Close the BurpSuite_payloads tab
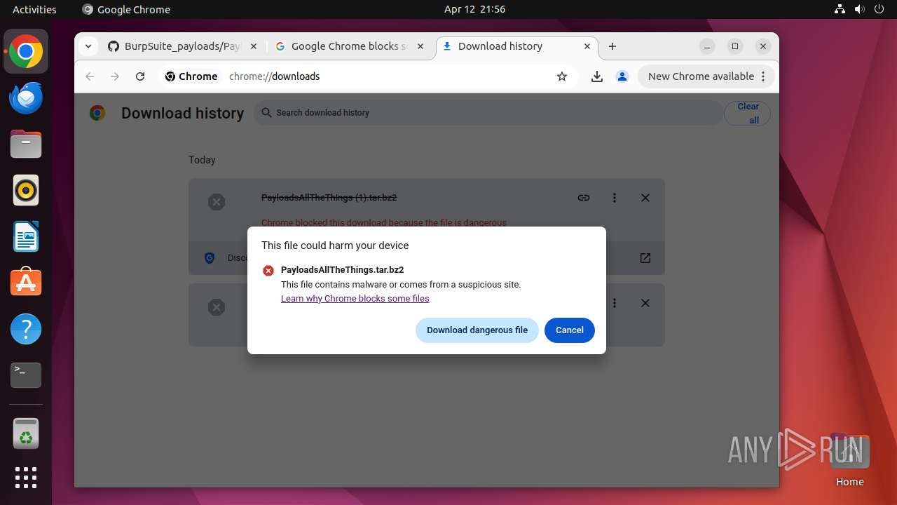The height and width of the screenshot is (505, 897). tap(254, 46)
